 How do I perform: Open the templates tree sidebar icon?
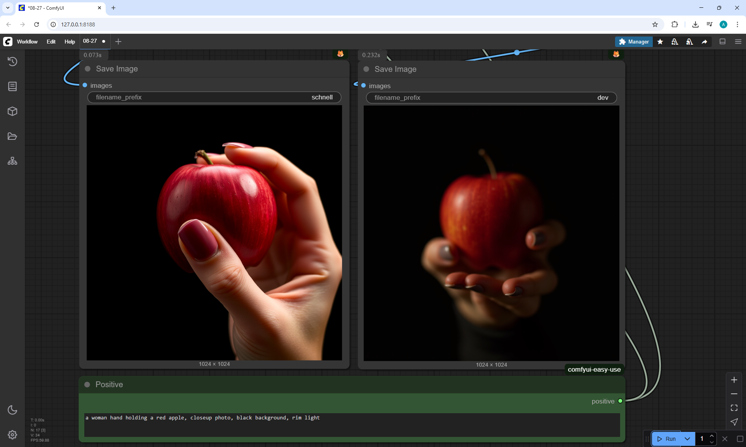coord(12,161)
